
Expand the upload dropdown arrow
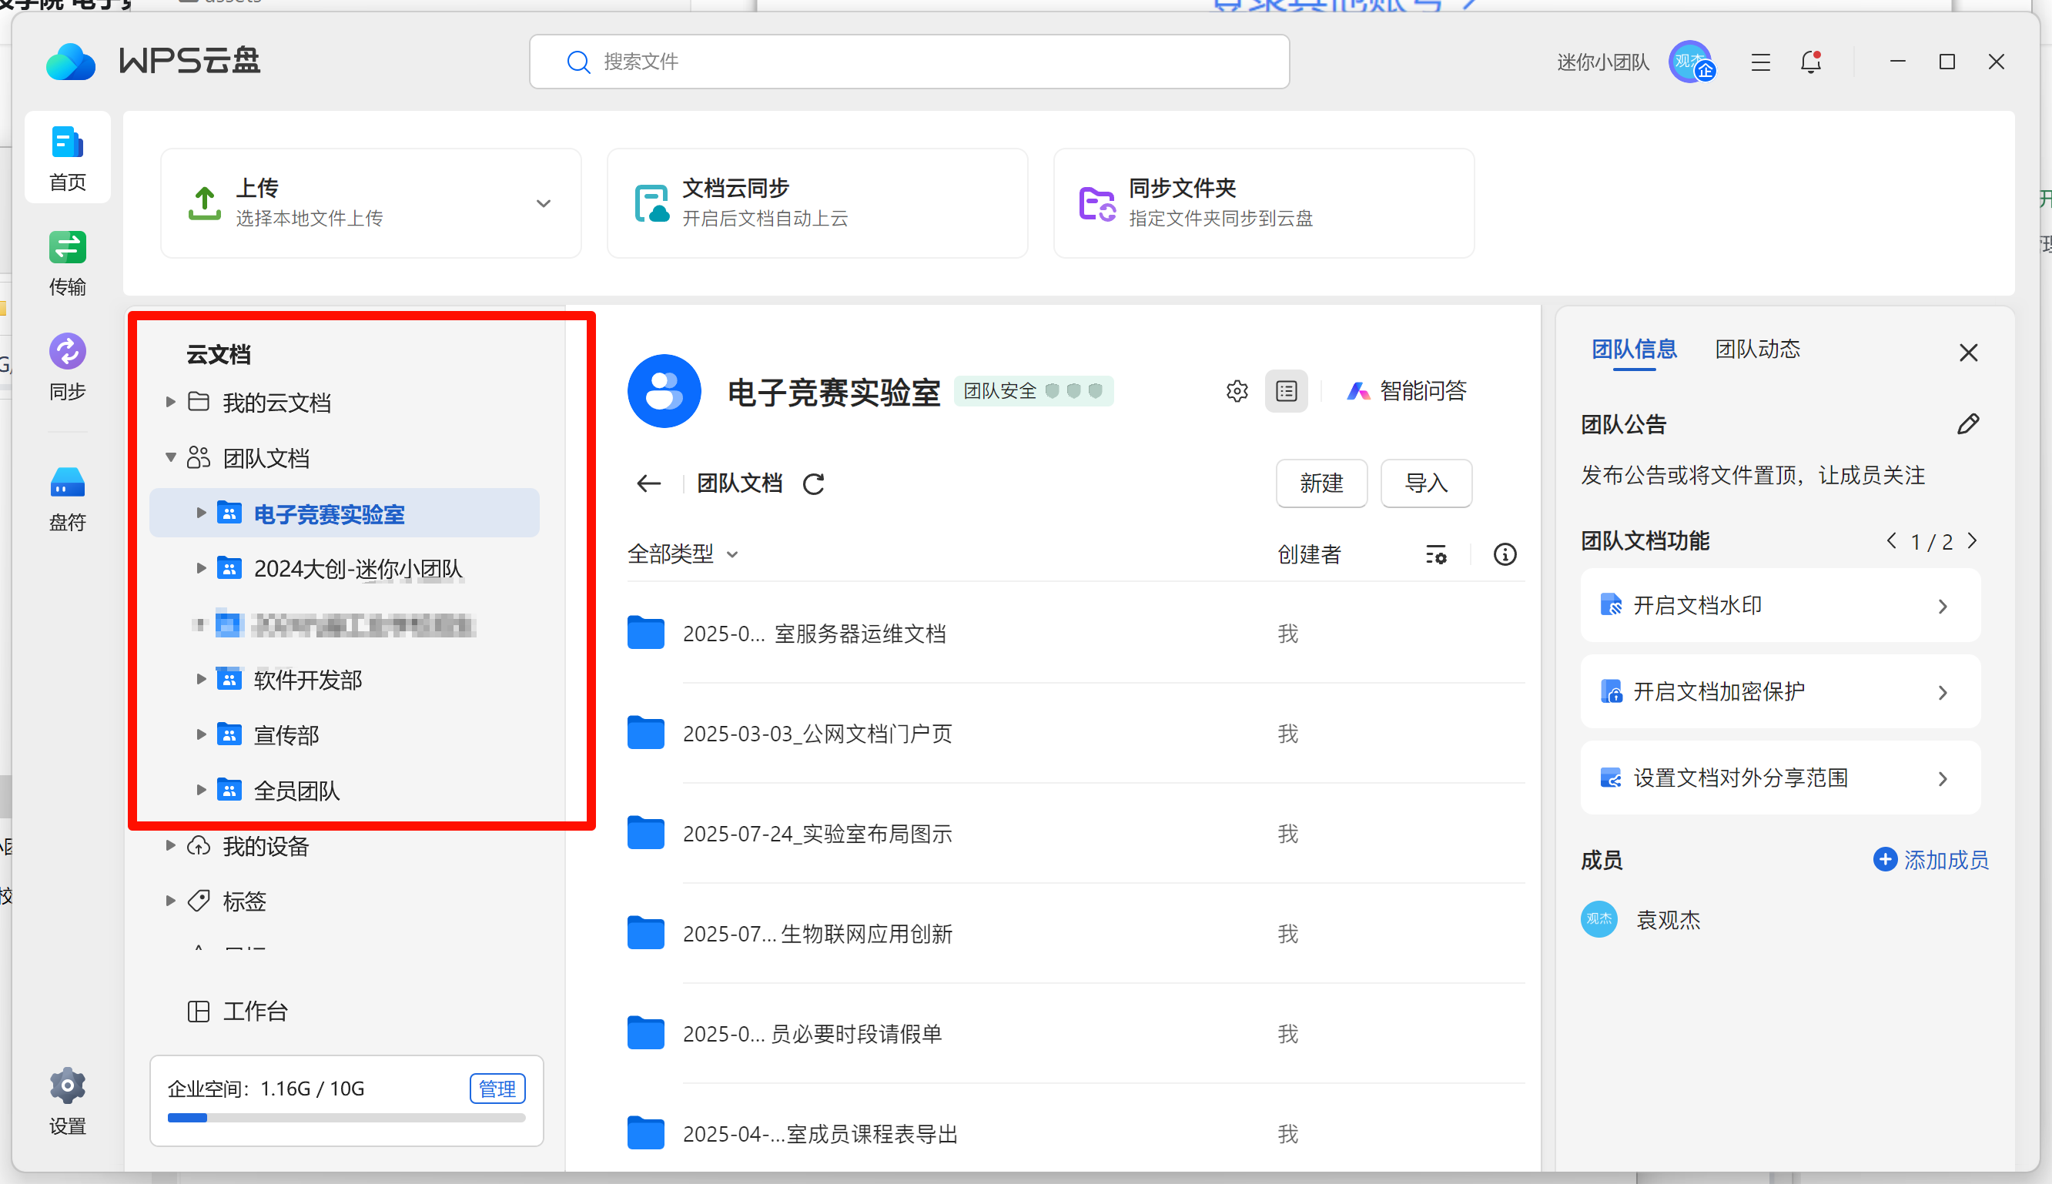pos(544,203)
